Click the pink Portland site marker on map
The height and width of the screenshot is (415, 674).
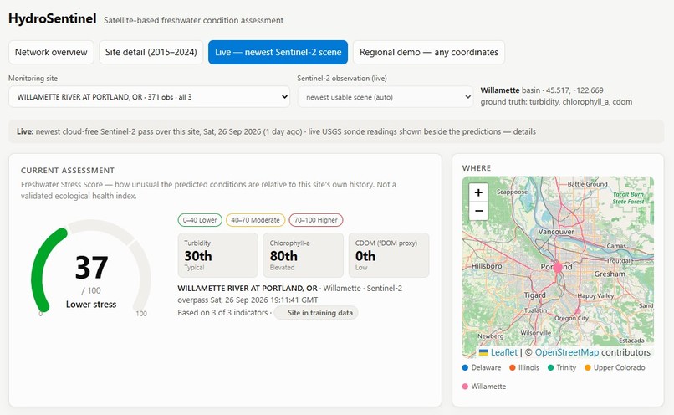pyautogui.click(x=557, y=268)
